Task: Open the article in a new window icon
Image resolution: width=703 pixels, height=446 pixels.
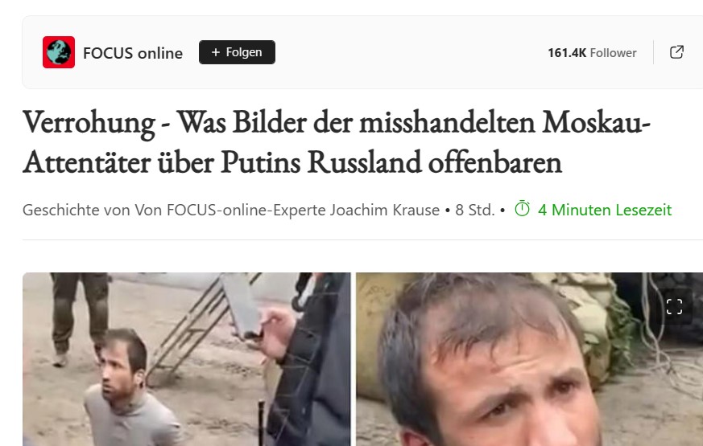Action: click(676, 52)
